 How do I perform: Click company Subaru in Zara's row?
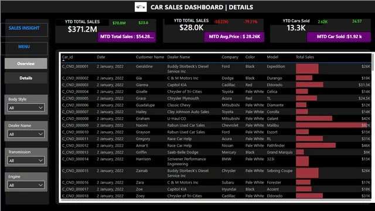228,182
